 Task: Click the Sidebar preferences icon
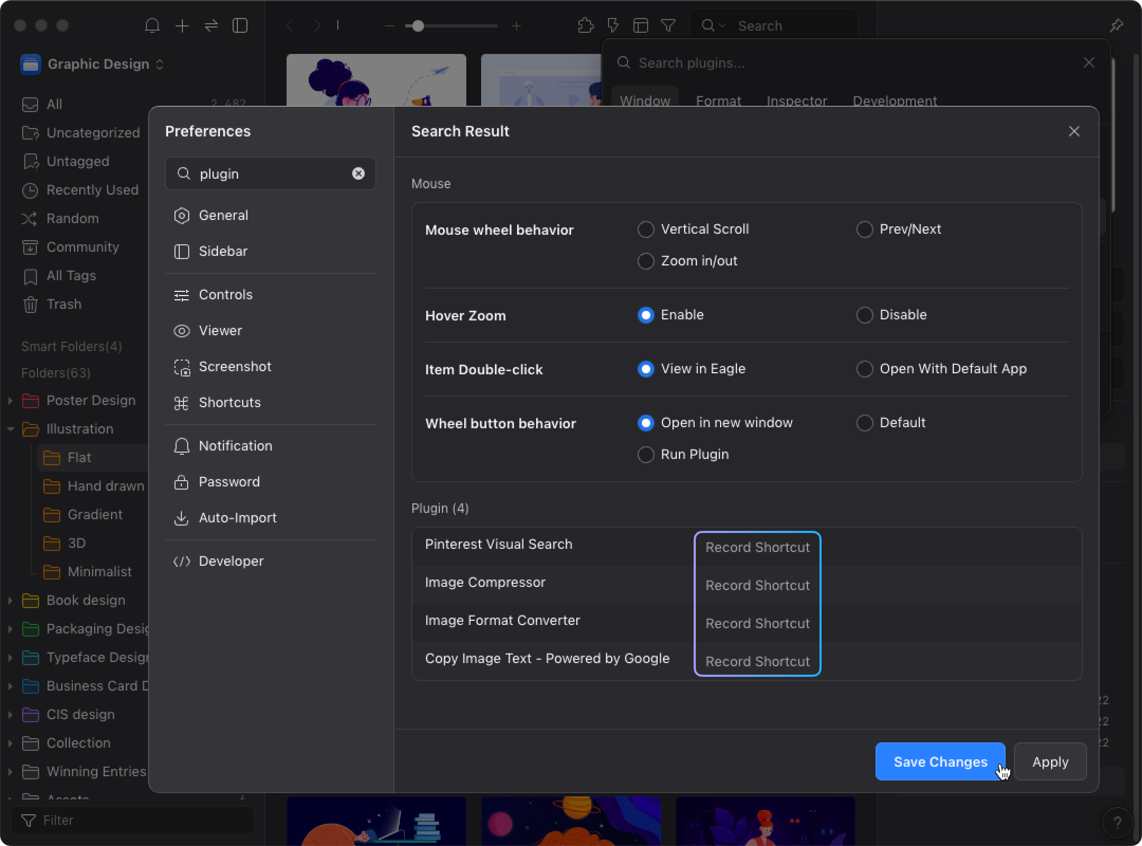click(x=181, y=251)
